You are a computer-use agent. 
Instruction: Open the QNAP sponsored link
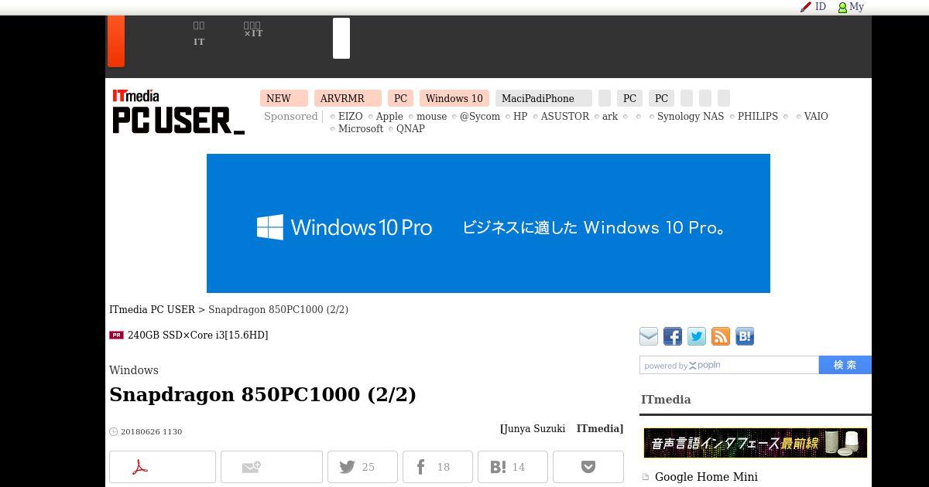coord(410,128)
